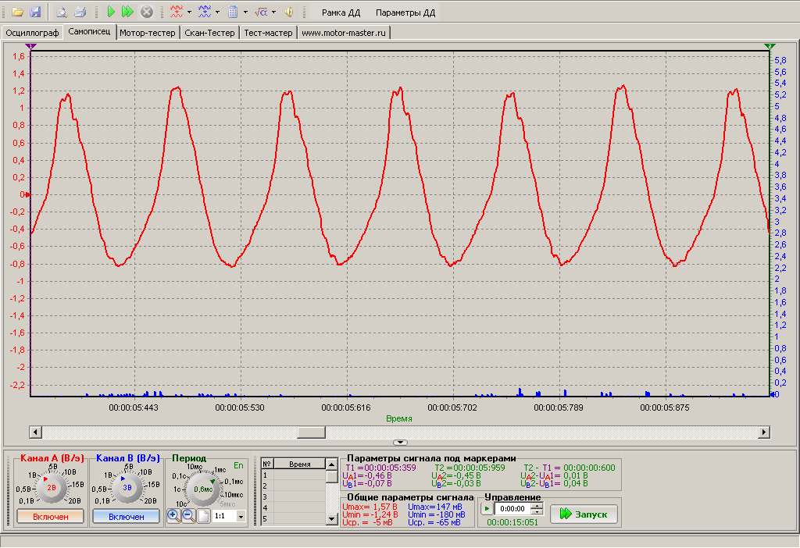Click the Рамка ДД toolbar button
This screenshot has width=800, height=548.
(x=341, y=12)
